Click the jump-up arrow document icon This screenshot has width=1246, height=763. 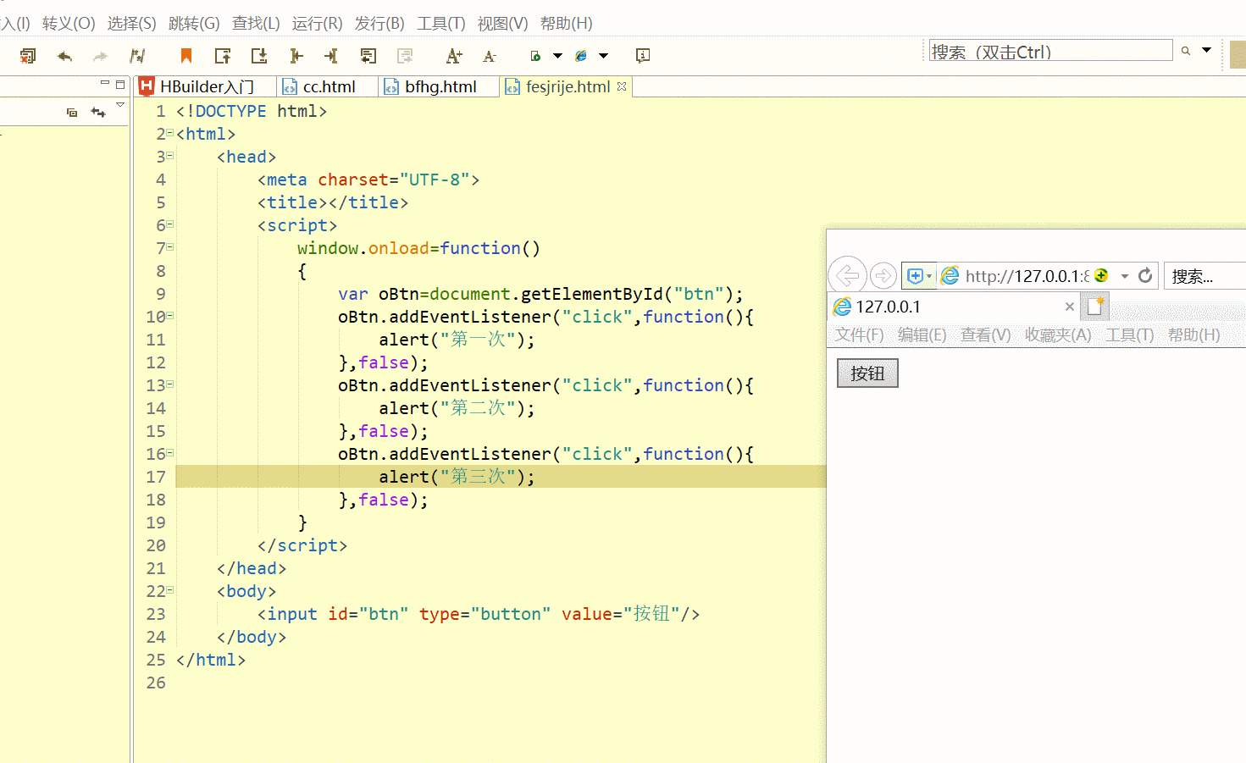coord(223,56)
